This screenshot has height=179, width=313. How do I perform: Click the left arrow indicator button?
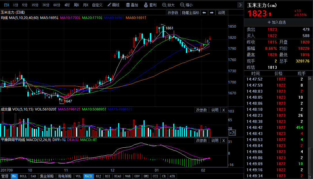point(204,13)
